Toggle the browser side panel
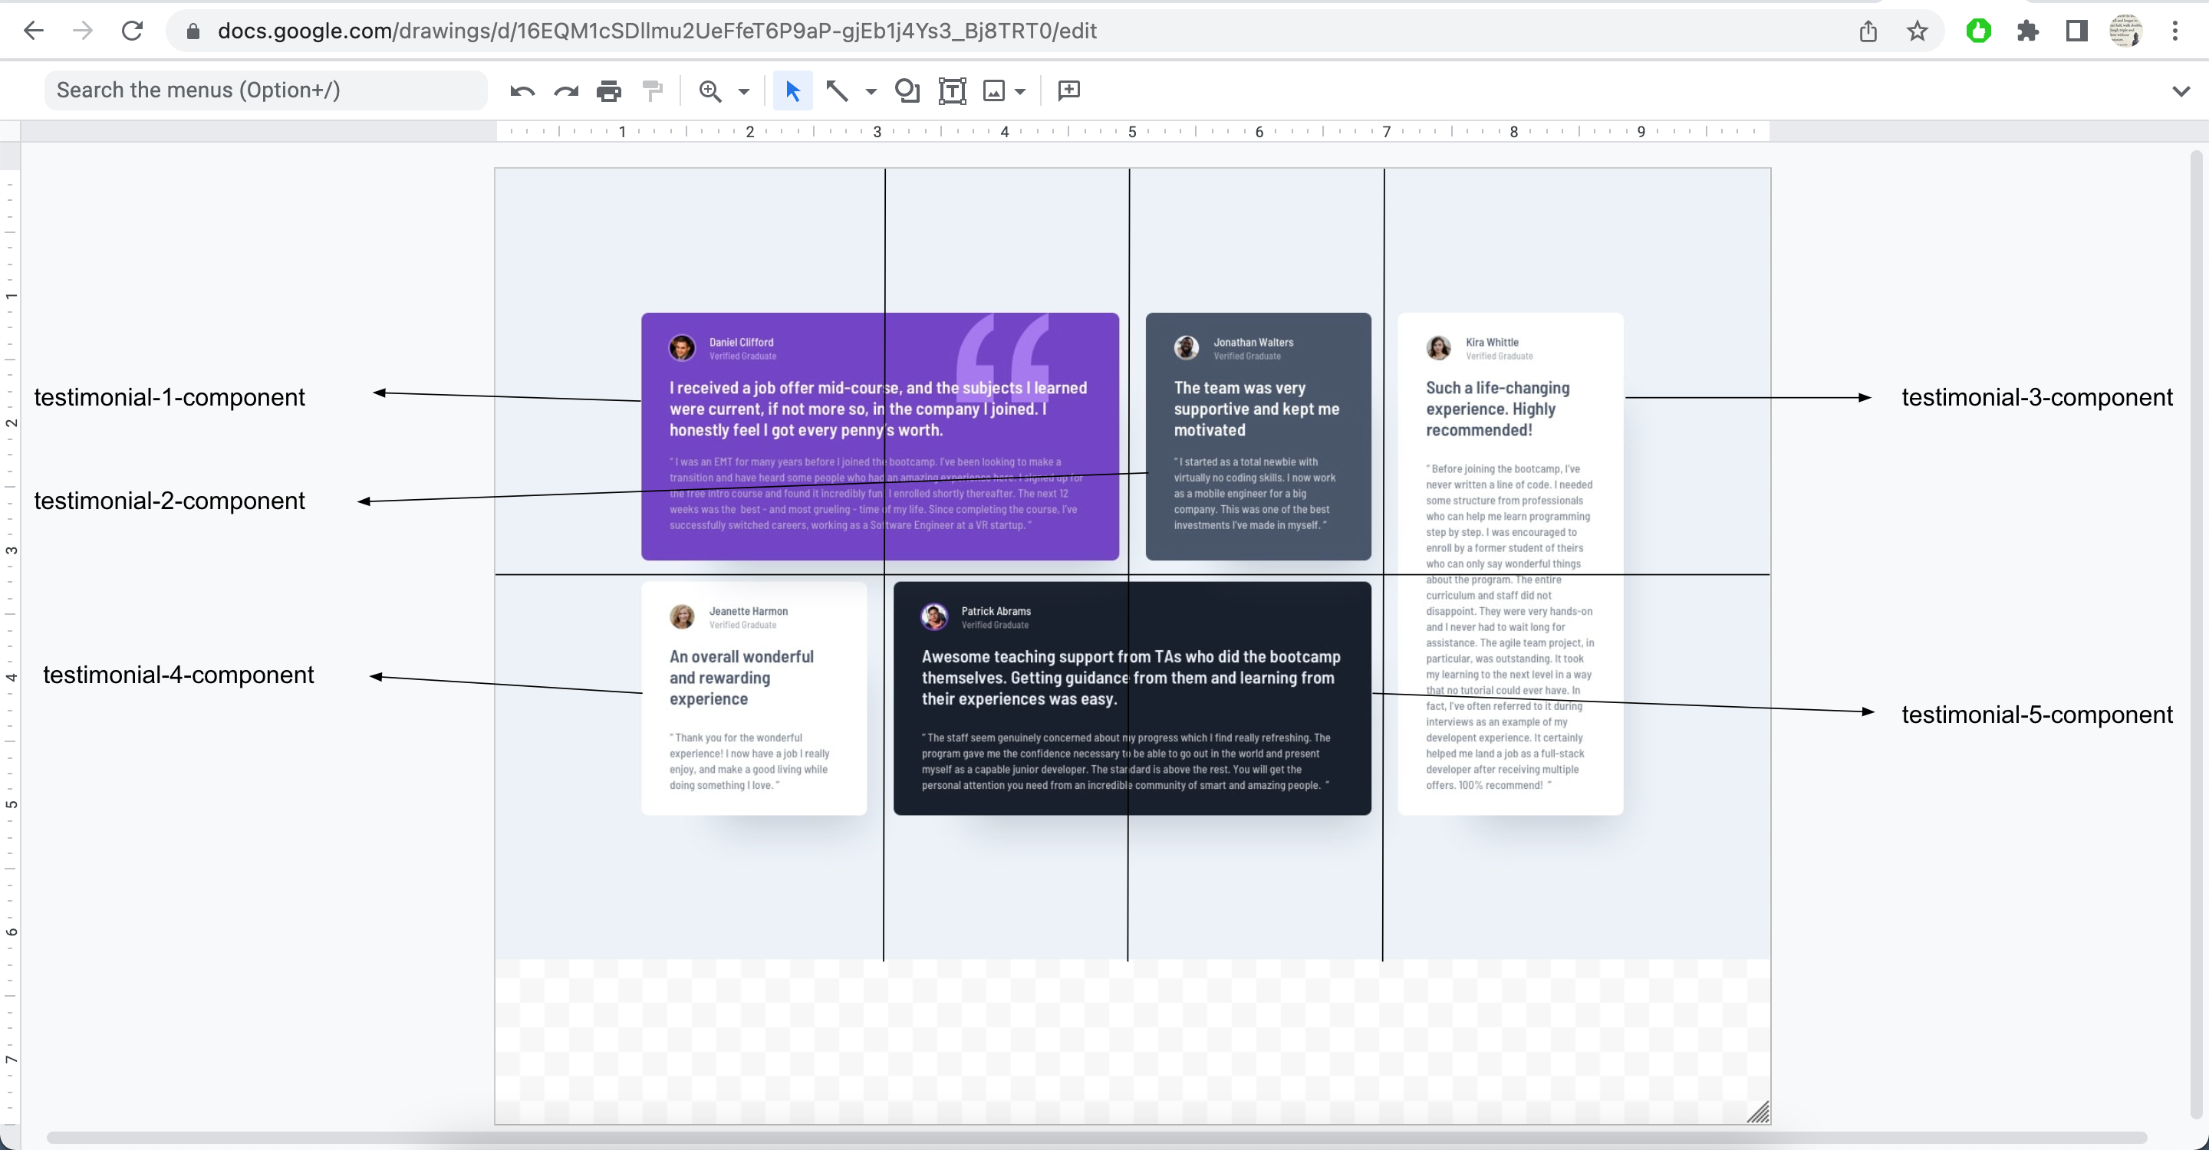The width and height of the screenshot is (2209, 1150). pyautogui.click(x=2076, y=31)
